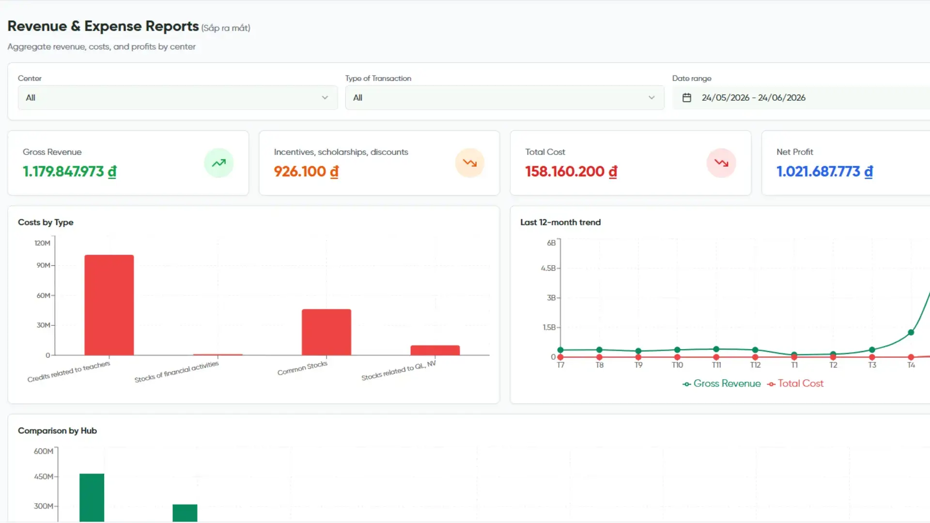Toggle the Total Cost legend series
Viewport: 930px width, 523px height.
pyautogui.click(x=795, y=384)
